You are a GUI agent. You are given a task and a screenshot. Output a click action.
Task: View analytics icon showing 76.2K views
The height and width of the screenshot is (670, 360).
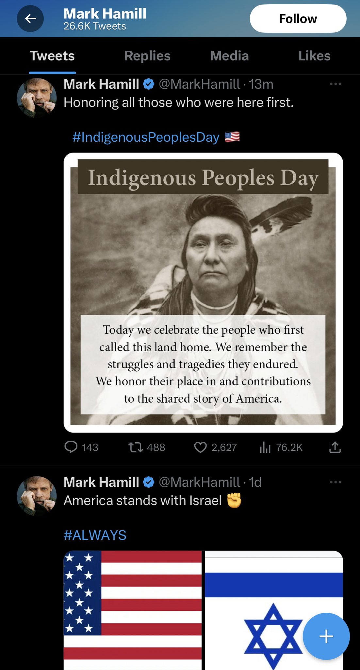click(265, 447)
